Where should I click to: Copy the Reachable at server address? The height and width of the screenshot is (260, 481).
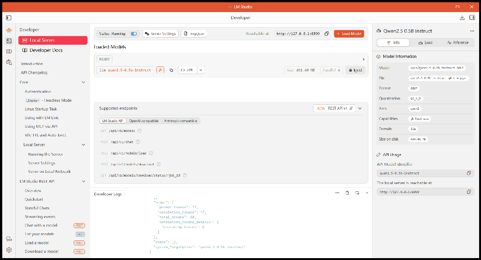pyautogui.click(x=327, y=34)
